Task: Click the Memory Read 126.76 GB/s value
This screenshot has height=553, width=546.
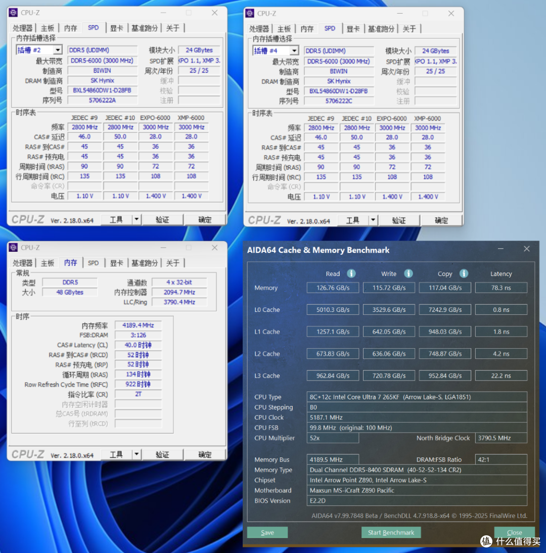Action: (333, 288)
